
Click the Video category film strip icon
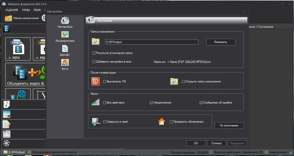(7, 29)
